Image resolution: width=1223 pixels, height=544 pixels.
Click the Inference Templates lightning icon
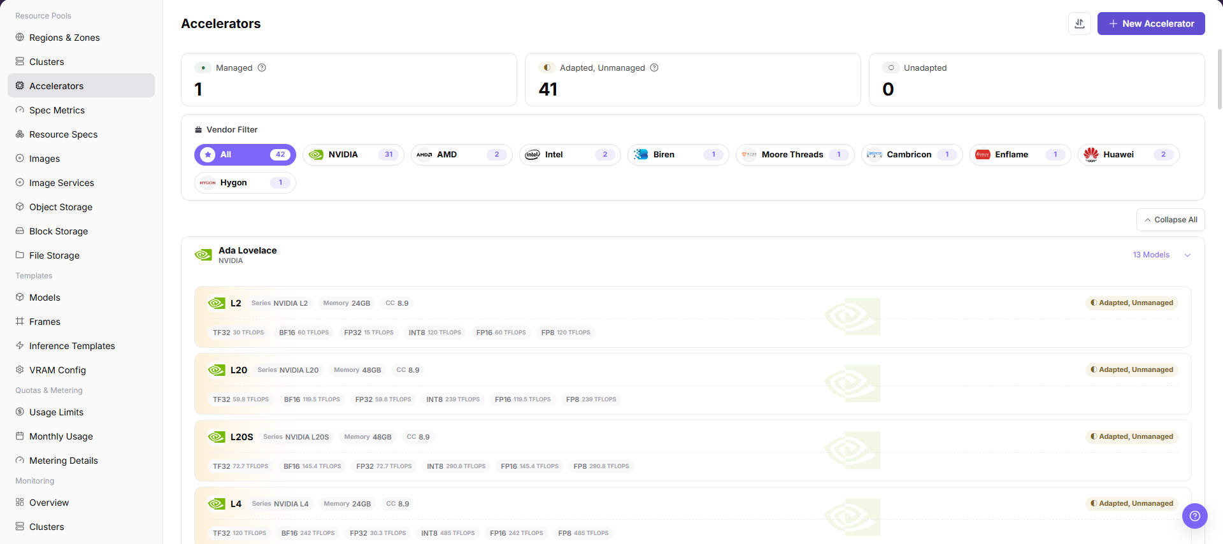pos(20,345)
